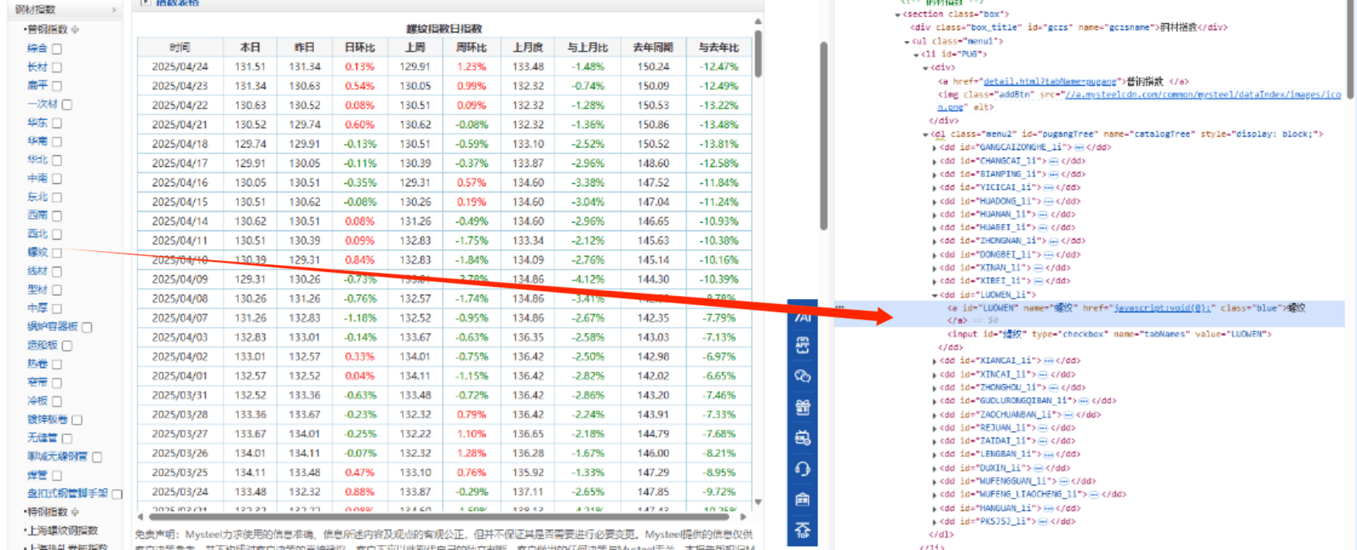Screen dimensions: 1357x550
Task: Click the ellipsis badge in PKSJSJ_li row
Action: pos(1043,521)
